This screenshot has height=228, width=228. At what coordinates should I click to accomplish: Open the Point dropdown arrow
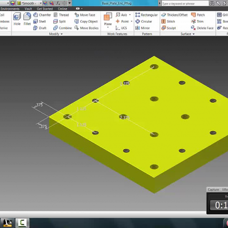pyautogui.click(x=131, y=21)
